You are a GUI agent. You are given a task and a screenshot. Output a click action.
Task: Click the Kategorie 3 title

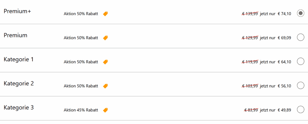(x=18, y=108)
